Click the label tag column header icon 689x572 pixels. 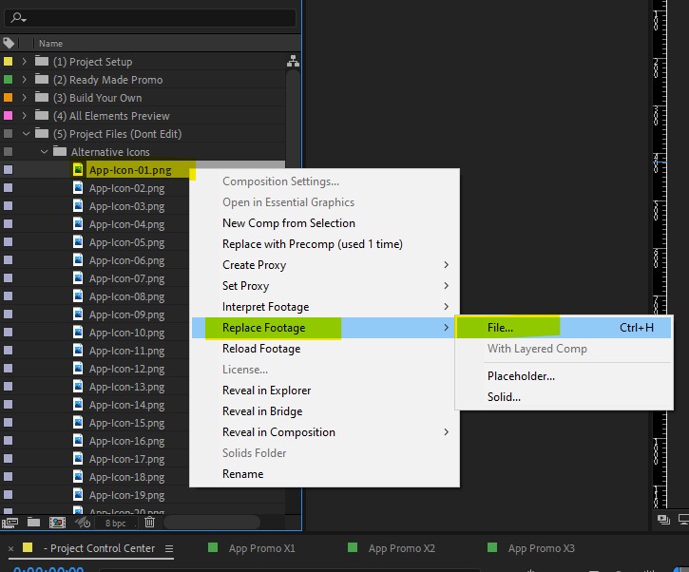tap(10, 44)
